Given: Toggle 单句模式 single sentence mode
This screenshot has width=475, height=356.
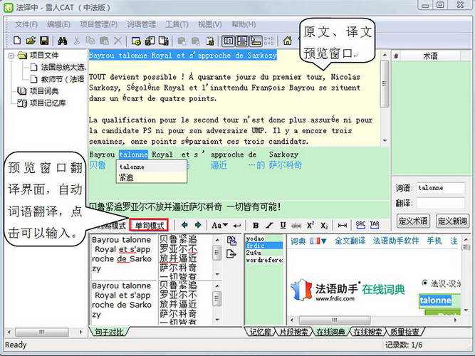Looking at the screenshot, I should point(149,226).
